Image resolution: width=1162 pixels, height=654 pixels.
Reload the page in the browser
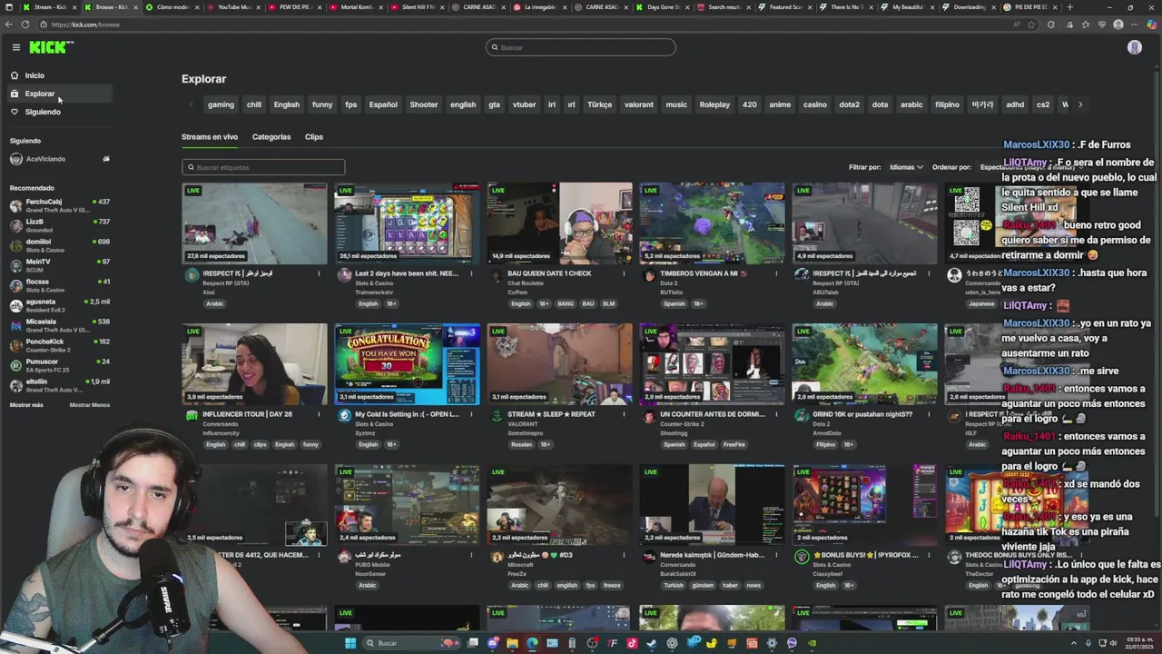pyautogui.click(x=25, y=25)
